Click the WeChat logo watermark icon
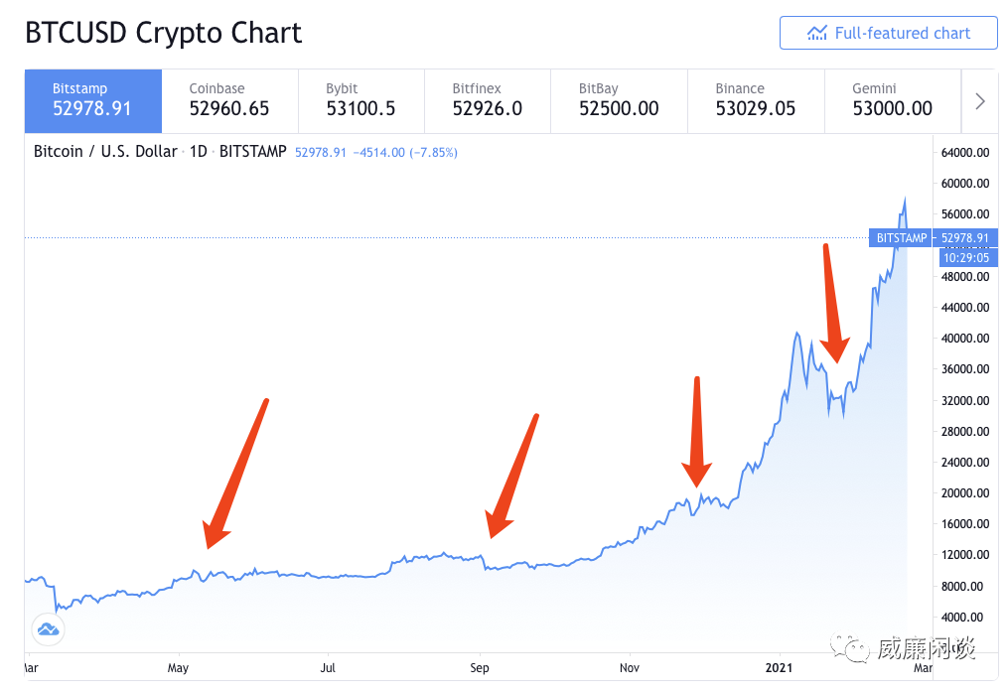This screenshot has height=692, width=1008. [850, 647]
